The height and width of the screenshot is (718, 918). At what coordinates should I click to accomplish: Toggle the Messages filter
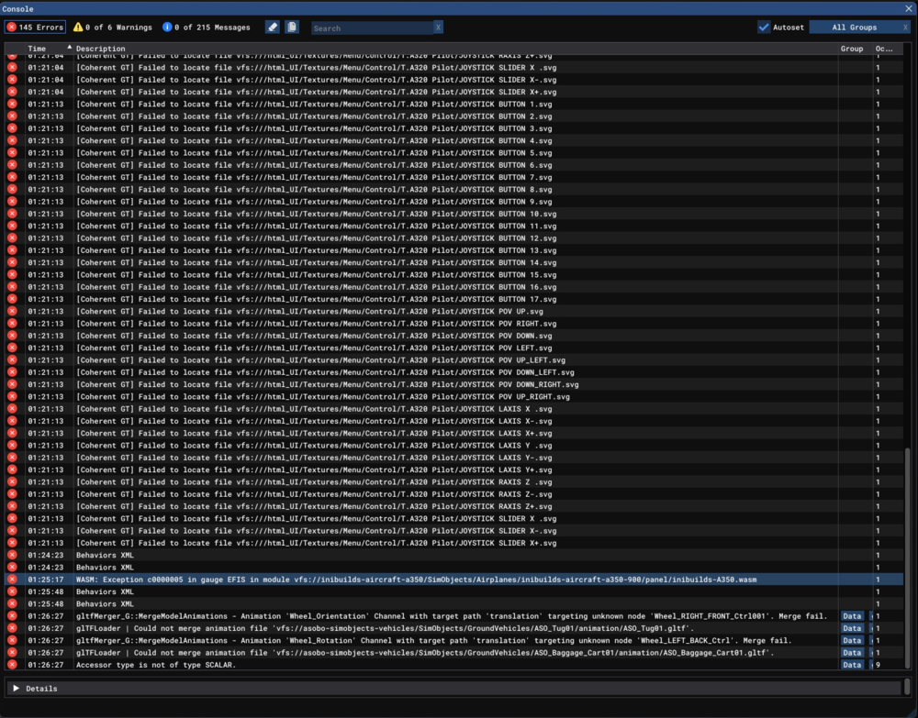click(x=207, y=28)
